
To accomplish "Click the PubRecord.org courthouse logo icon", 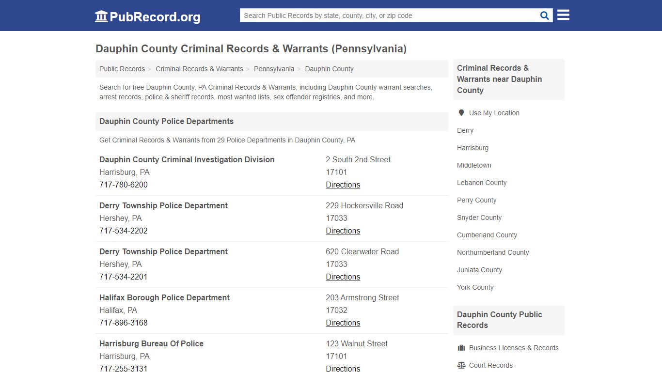I will click(x=101, y=16).
